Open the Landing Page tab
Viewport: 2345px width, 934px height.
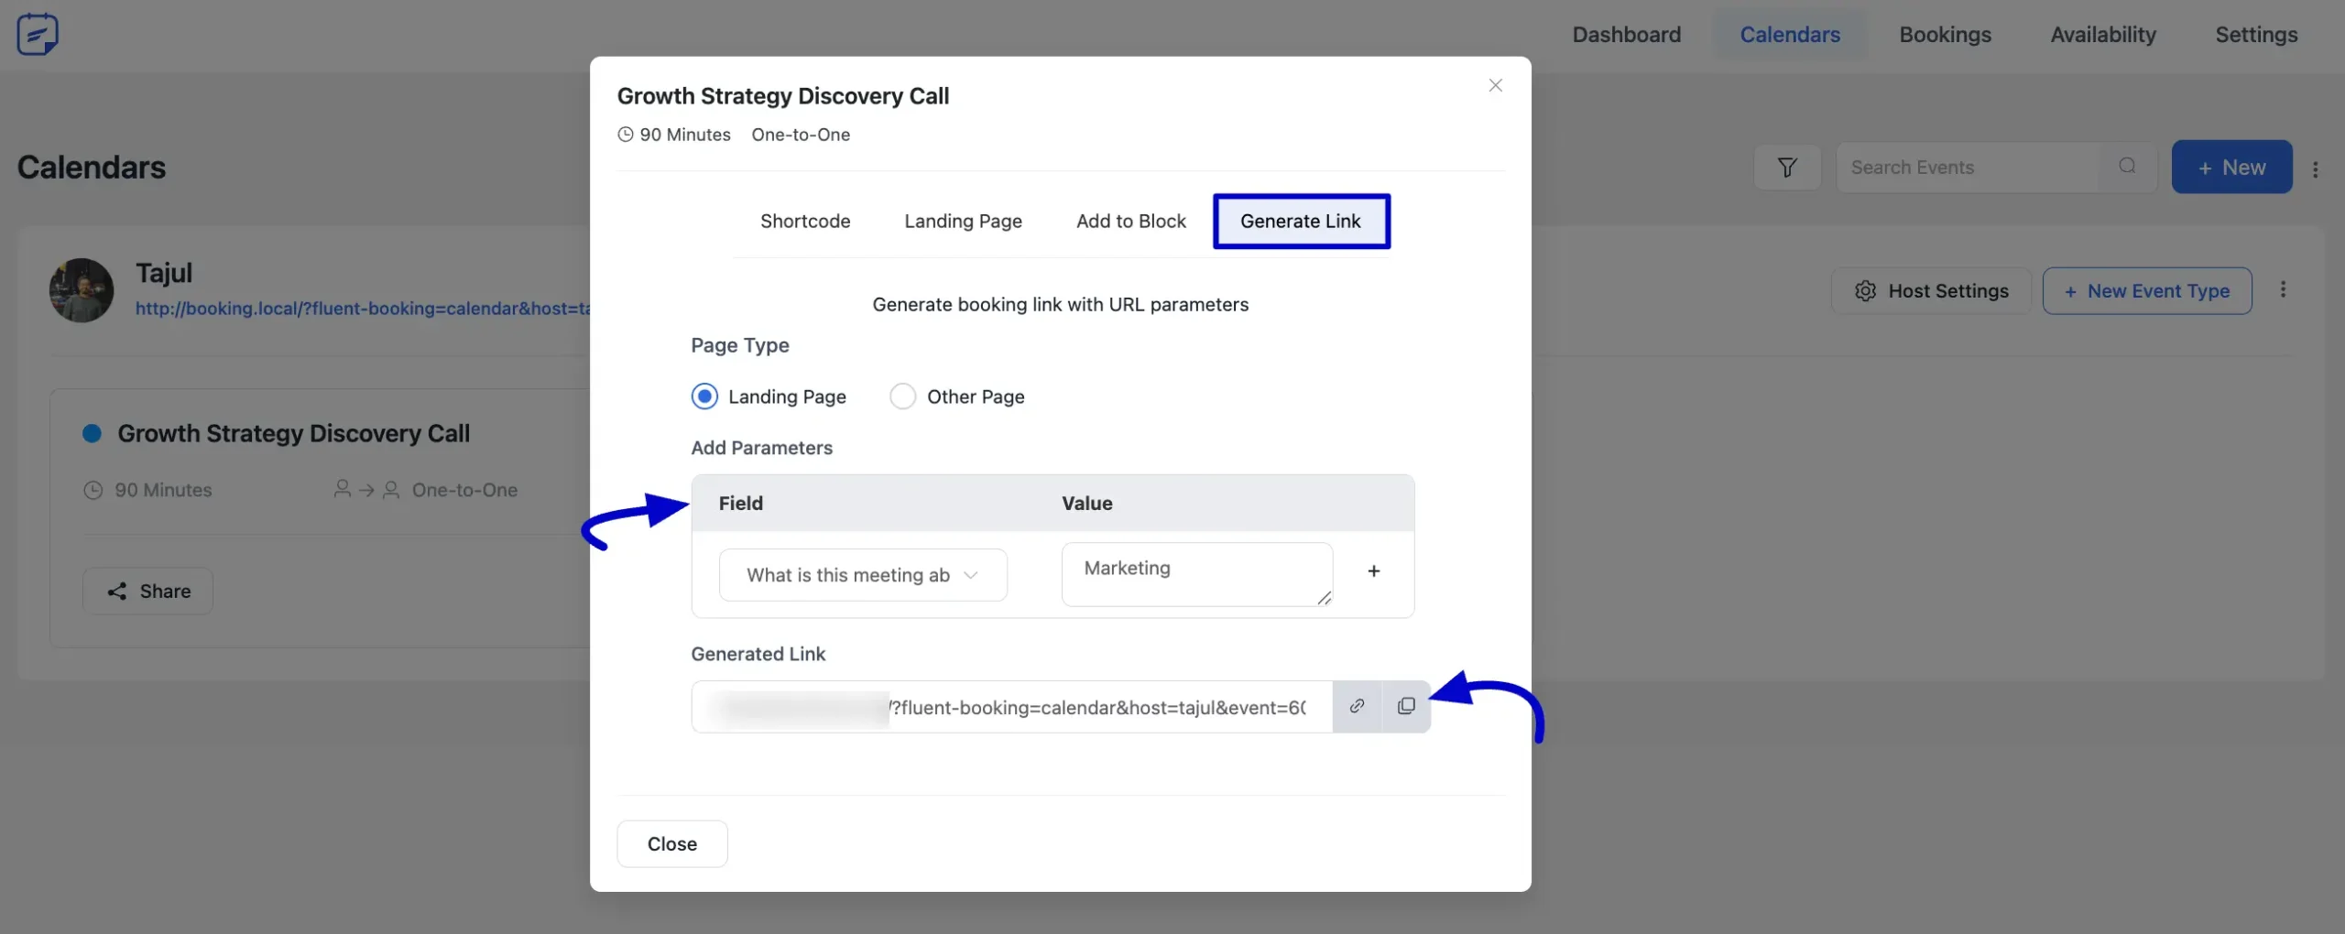pos(963,222)
